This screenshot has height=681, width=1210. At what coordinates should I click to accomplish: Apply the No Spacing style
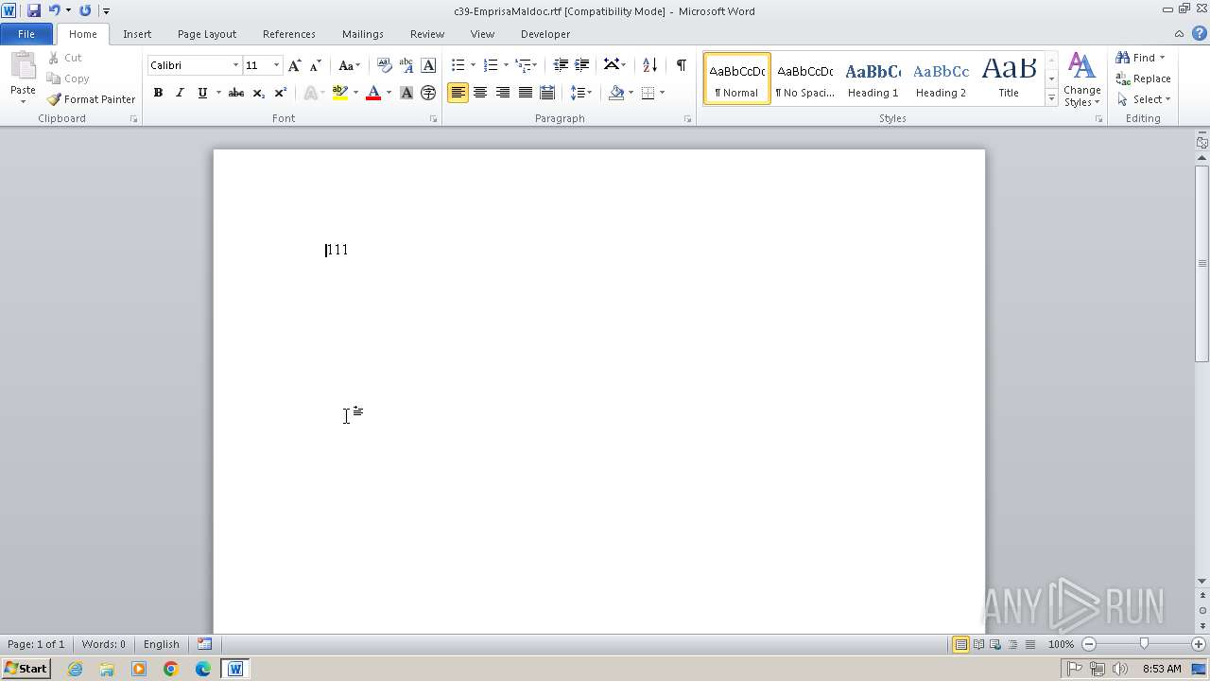pyautogui.click(x=804, y=79)
